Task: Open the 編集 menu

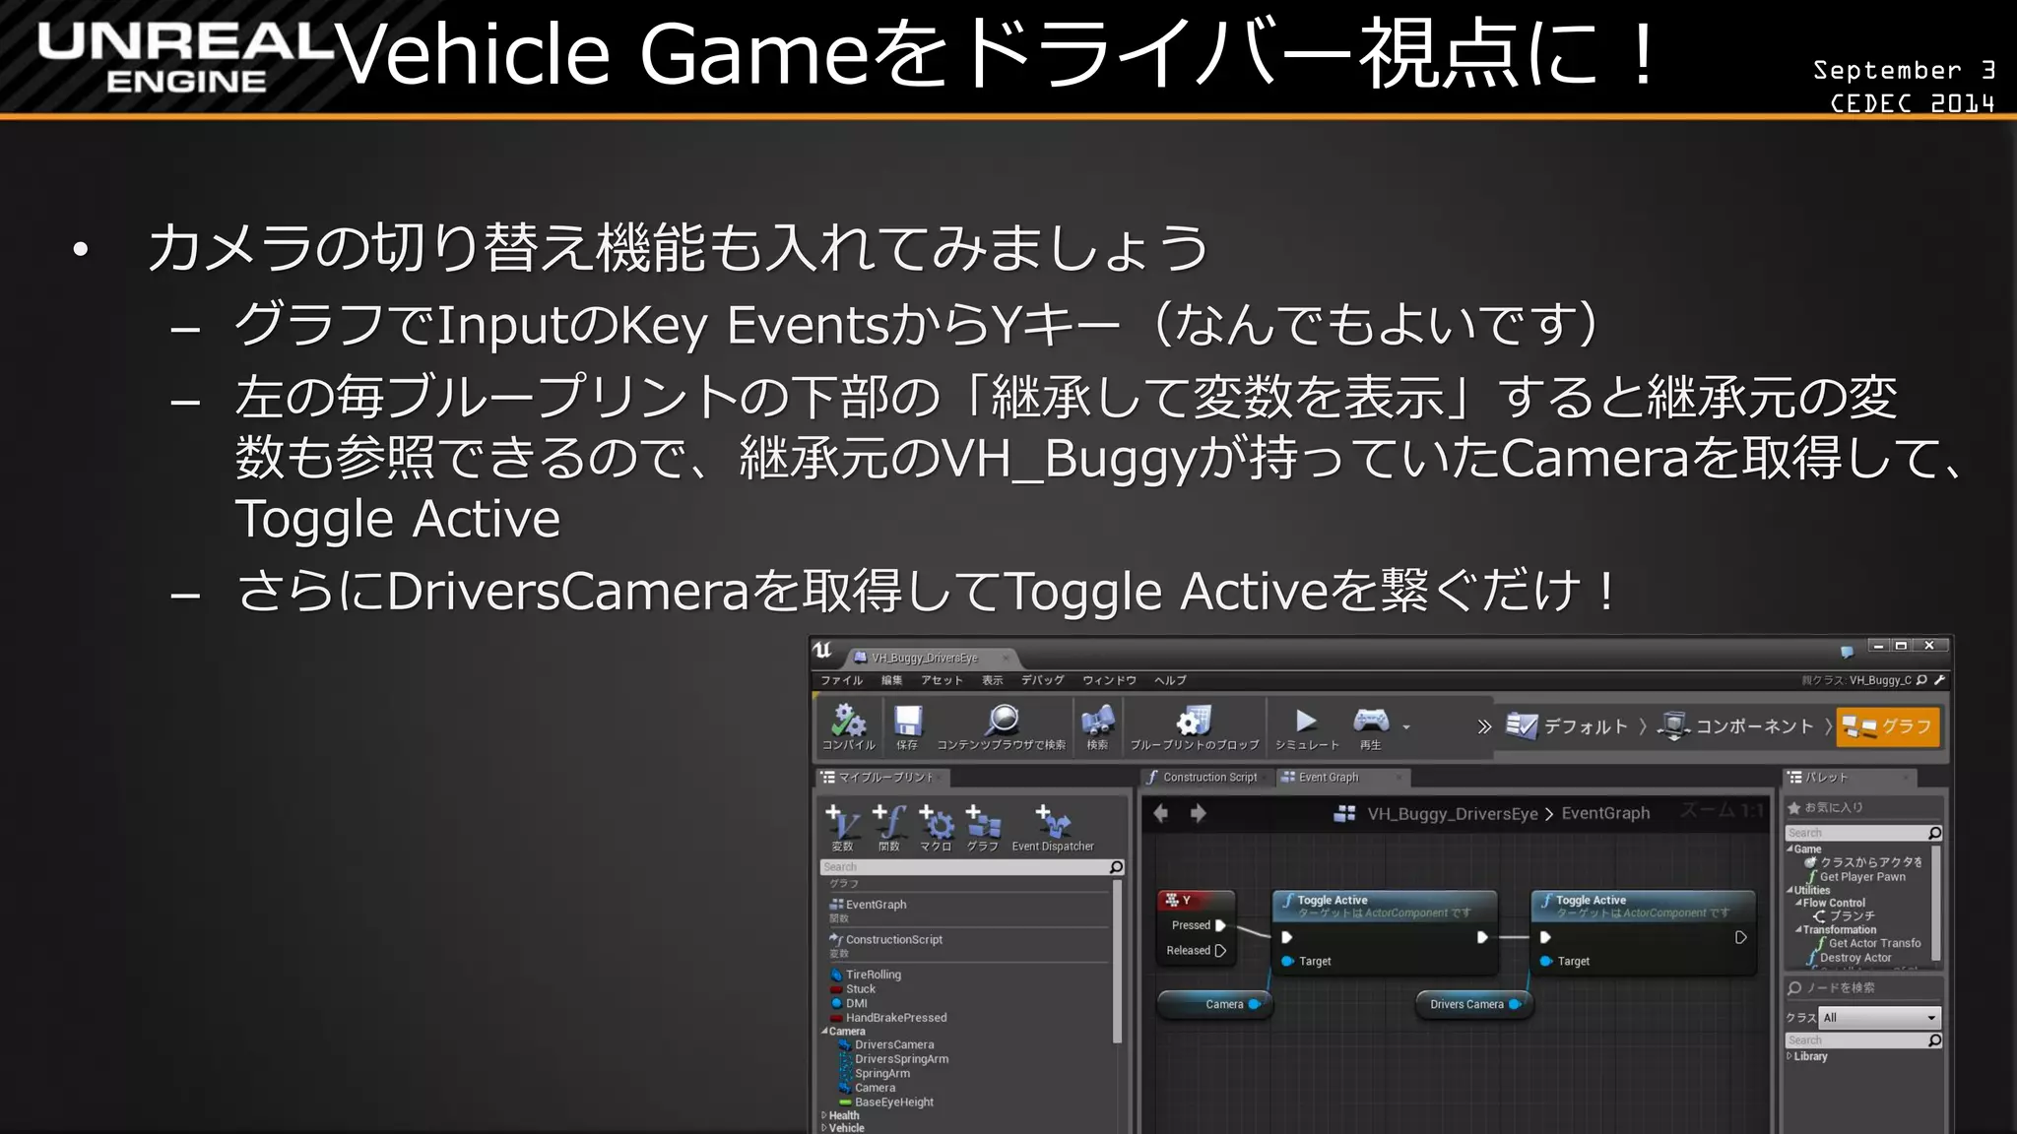Action: click(x=891, y=680)
